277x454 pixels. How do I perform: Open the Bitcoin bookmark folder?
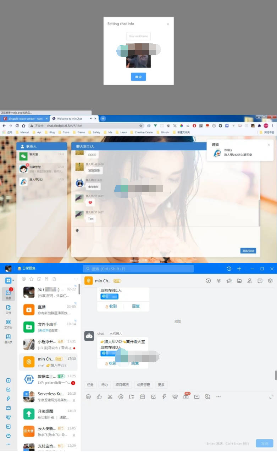[163, 132]
